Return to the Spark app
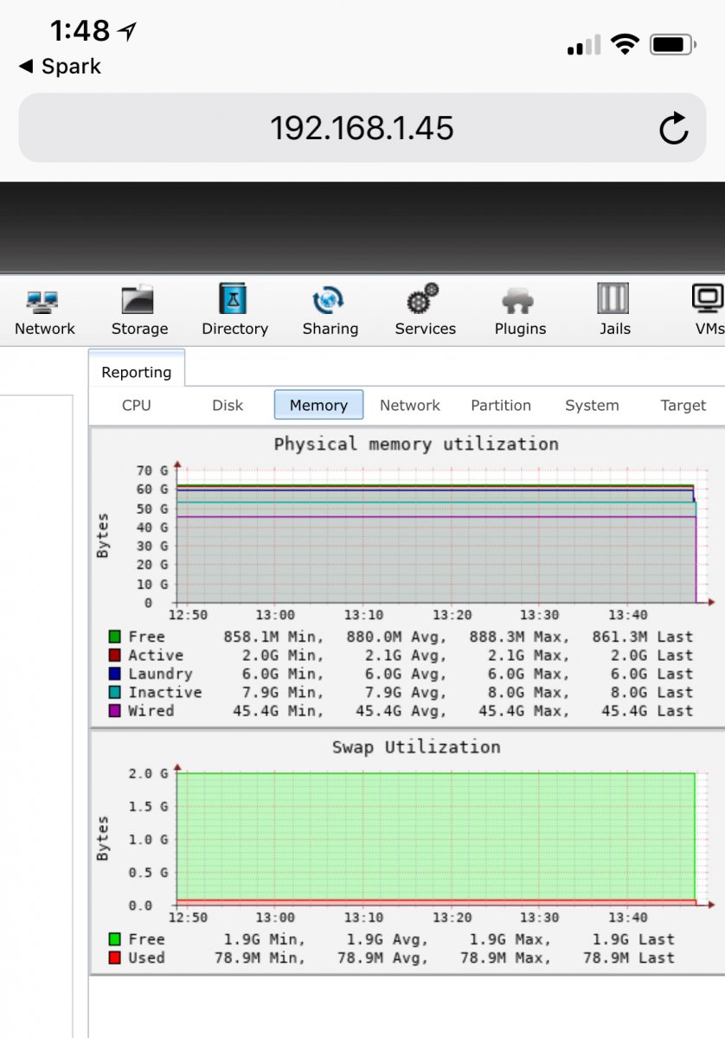Image resolution: width=725 pixels, height=1038 pixels. pos(59,67)
